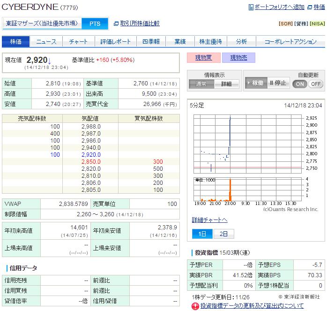The height and width of the screenshot is (311, 327).
Task: Click bid price 2,820.0 in order book
Action: tap(91, 169)
